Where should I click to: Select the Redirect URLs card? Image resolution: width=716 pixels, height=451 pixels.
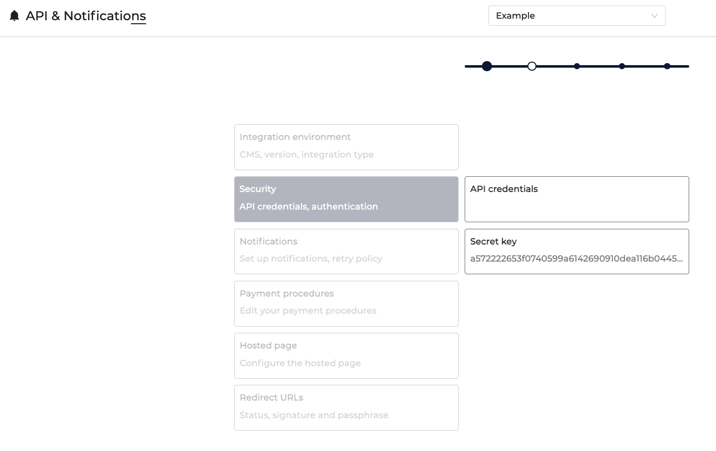(346, 408)
